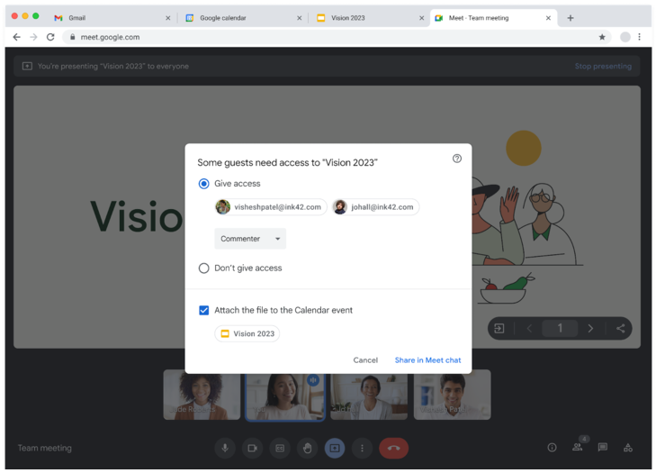Select Jo Hall's video thumbnail
This screenshot has height=473, width=656.
(369, 396)
